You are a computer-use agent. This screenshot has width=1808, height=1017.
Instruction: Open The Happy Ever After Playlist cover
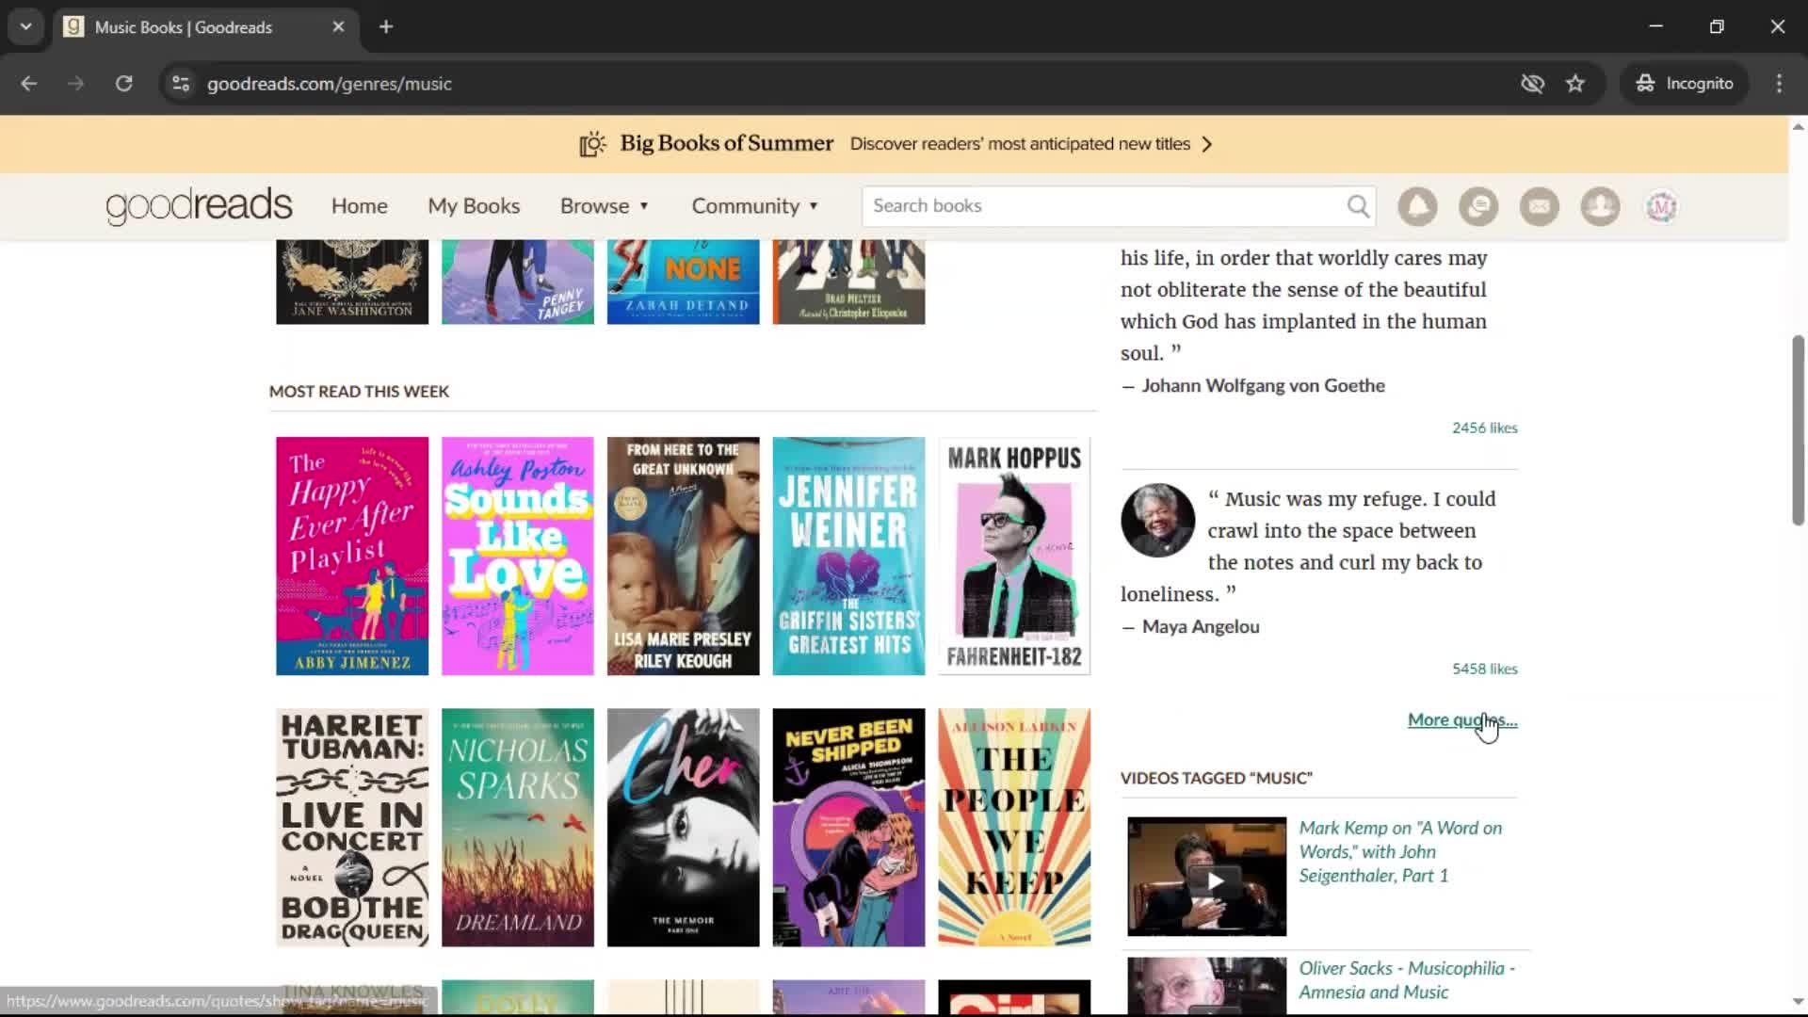point(352,556)
